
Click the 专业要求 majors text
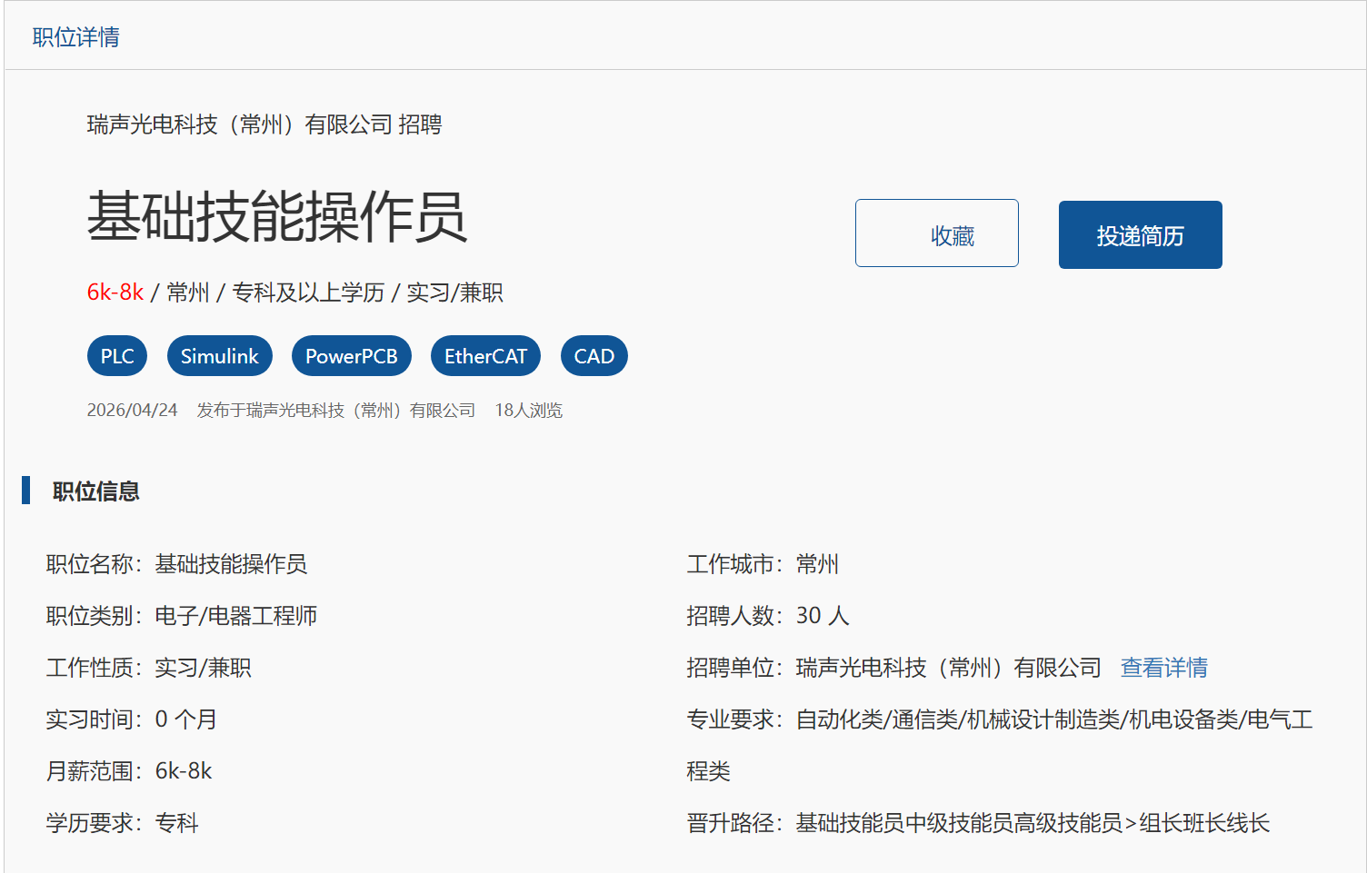click(1000, 719)
